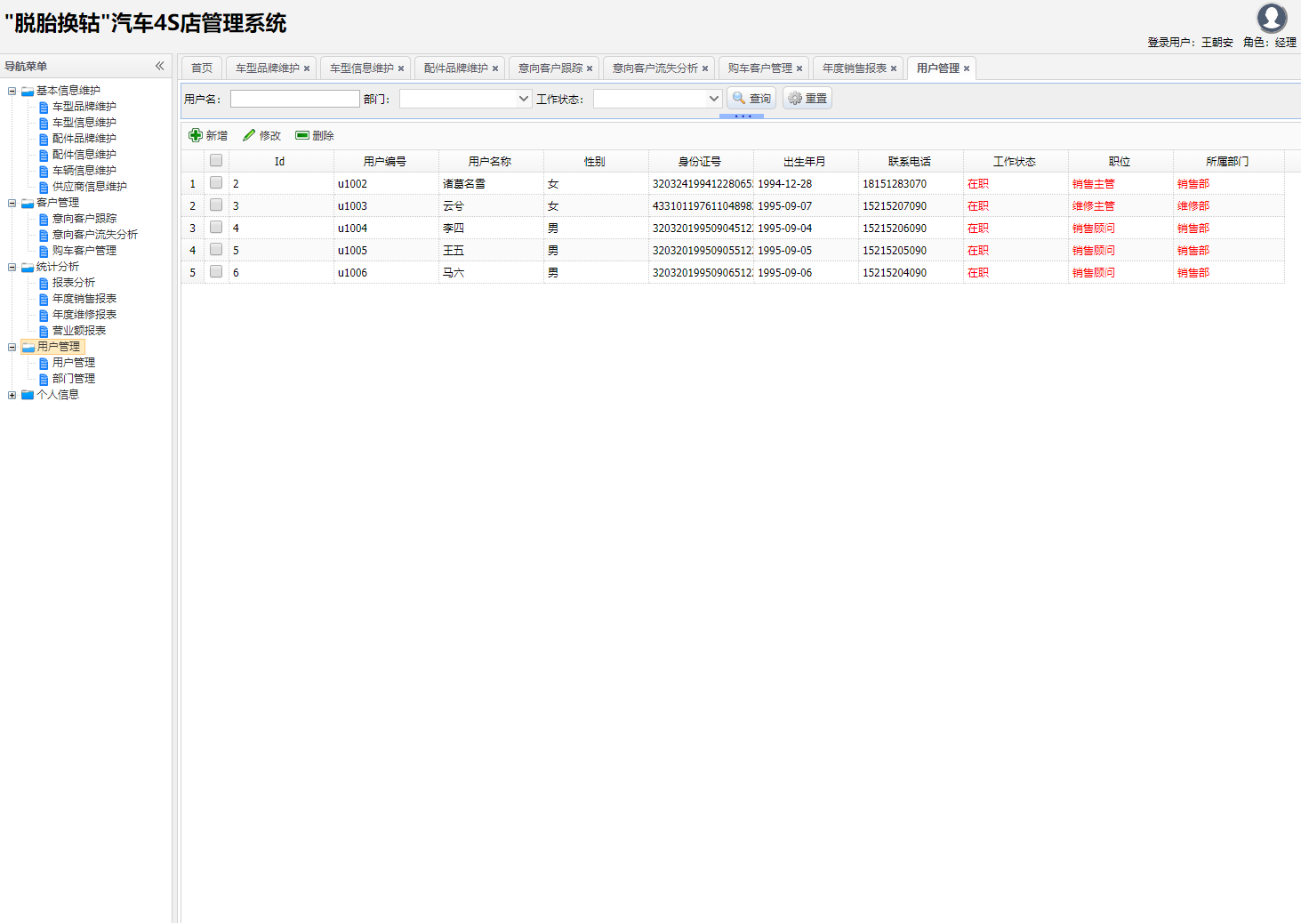Click the user avatar icon

[x=1272, y=18]
